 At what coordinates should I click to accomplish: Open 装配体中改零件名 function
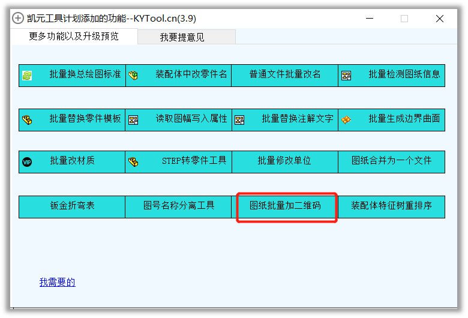point(178,76)
